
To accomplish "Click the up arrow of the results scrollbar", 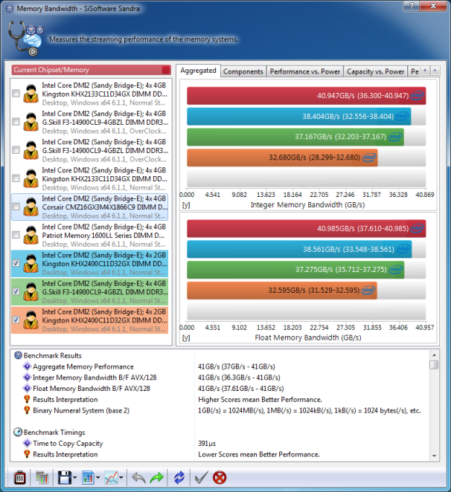I will click(434, 355).
